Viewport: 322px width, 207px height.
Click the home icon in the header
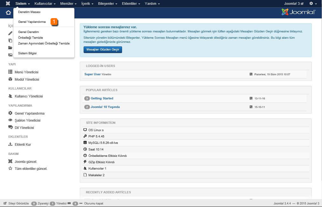8,13
